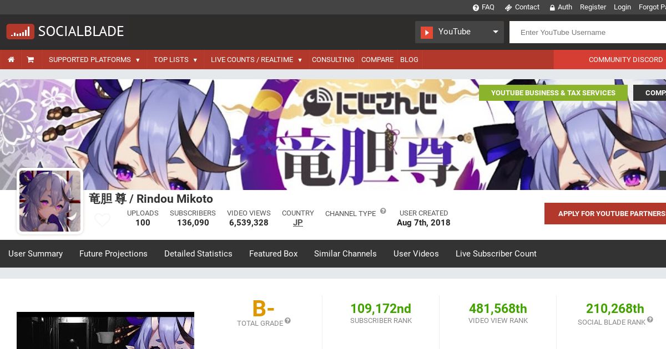This screenshot has width=666, height=349.
Task: Click the video view rank 481,568th
Action: [498, 309]
